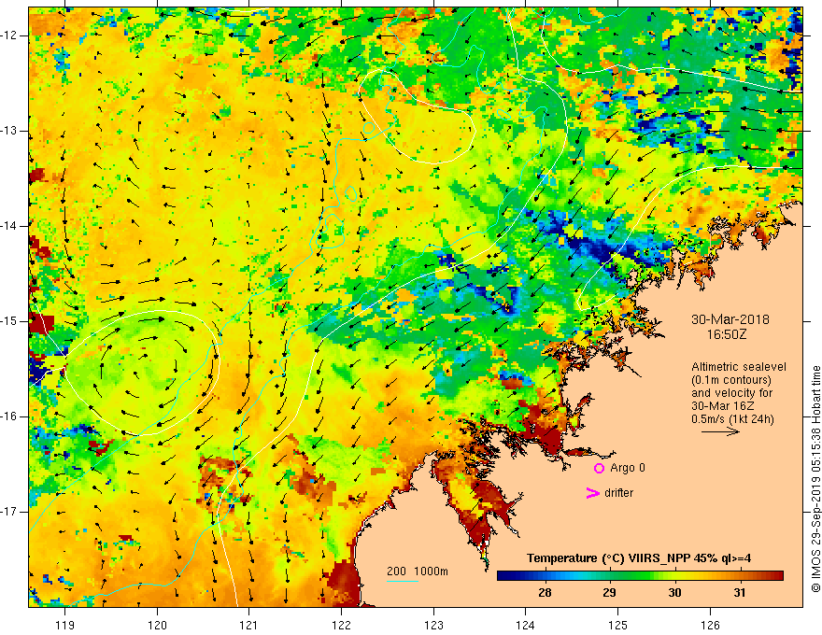Click latitude axis label -16

click(x=10, y=416)
